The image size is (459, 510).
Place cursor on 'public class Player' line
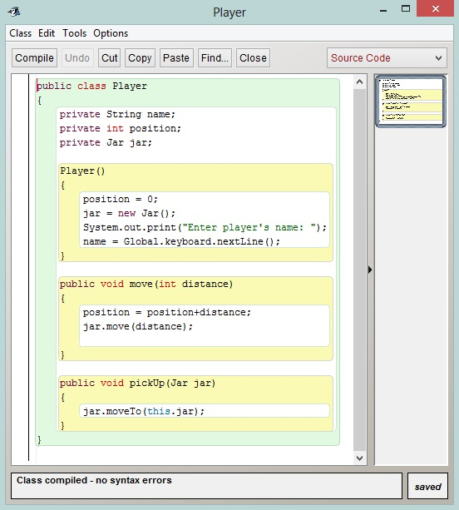click(92, 87)
